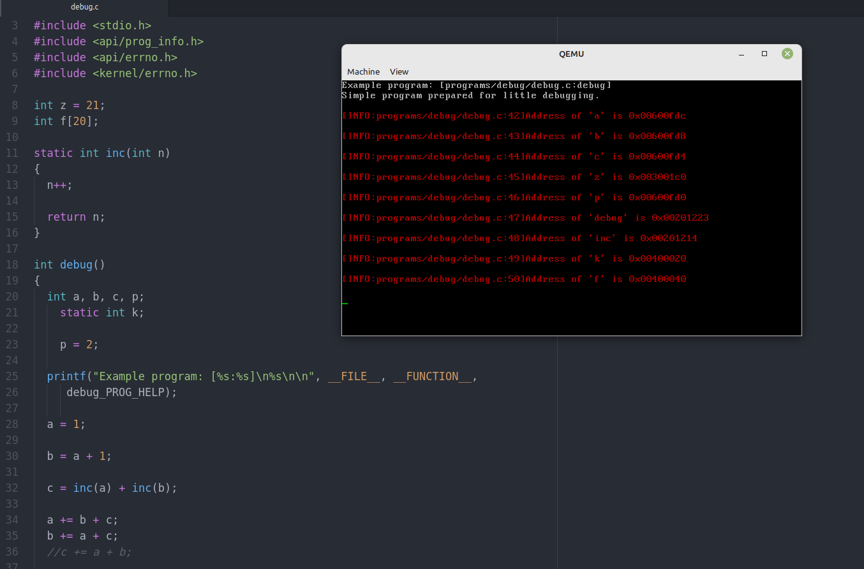Image resolution: width=864 pixels, height=569 pixels.
Task: Click QEMU line 'Address of 'z''
Action: click(514, 177)
